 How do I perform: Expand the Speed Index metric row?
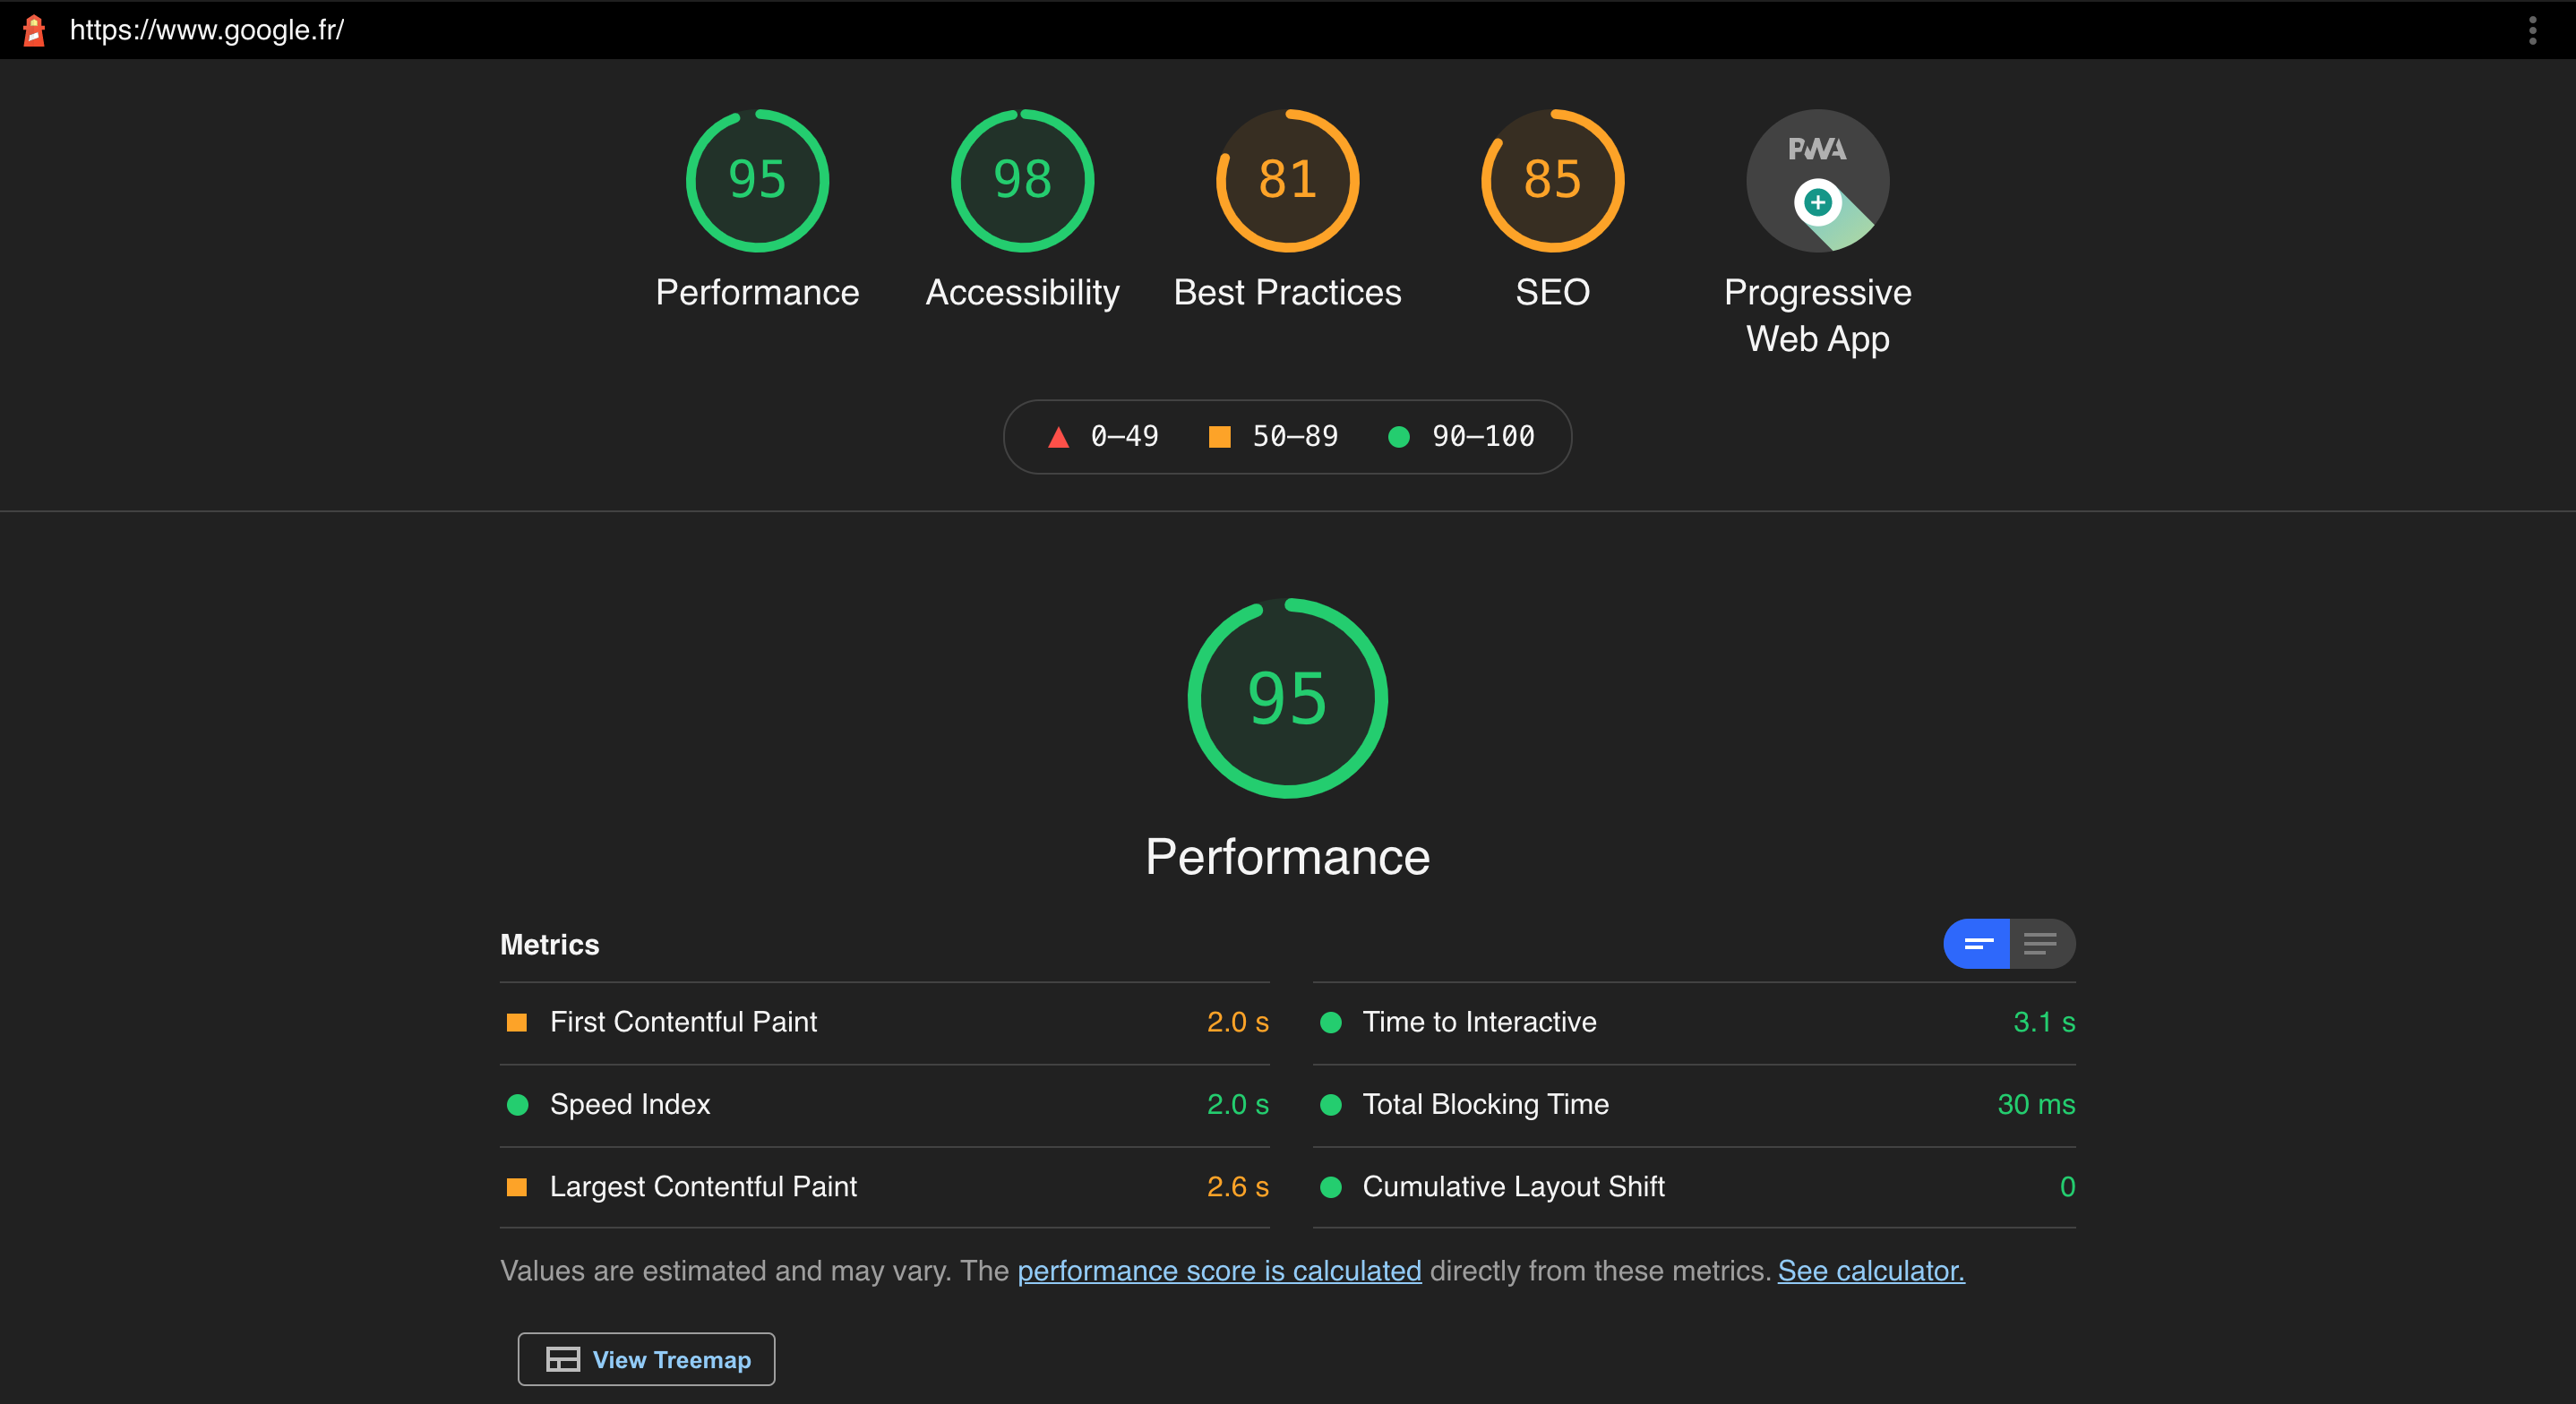click(x=884, y=1104)
